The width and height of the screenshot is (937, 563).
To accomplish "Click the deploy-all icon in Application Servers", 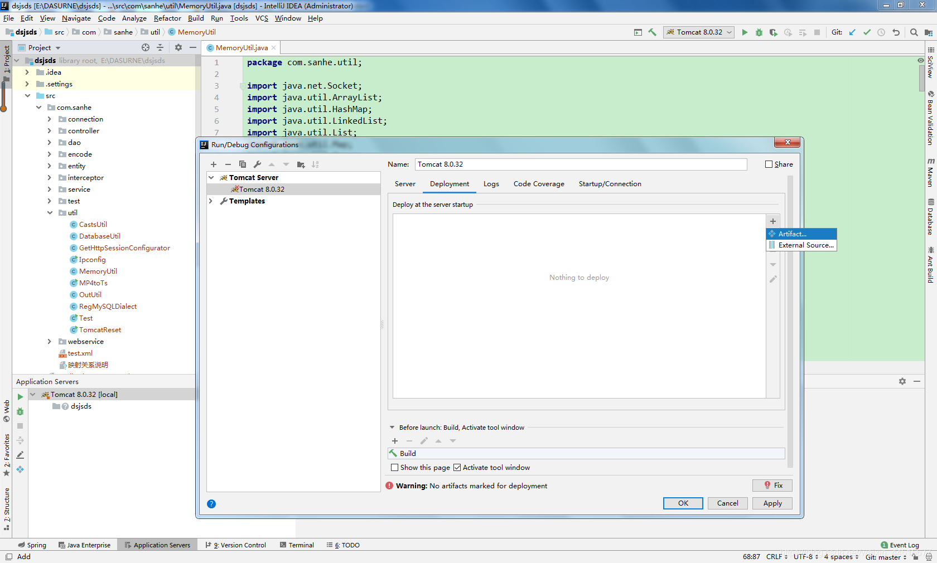I will coord(20,440).
